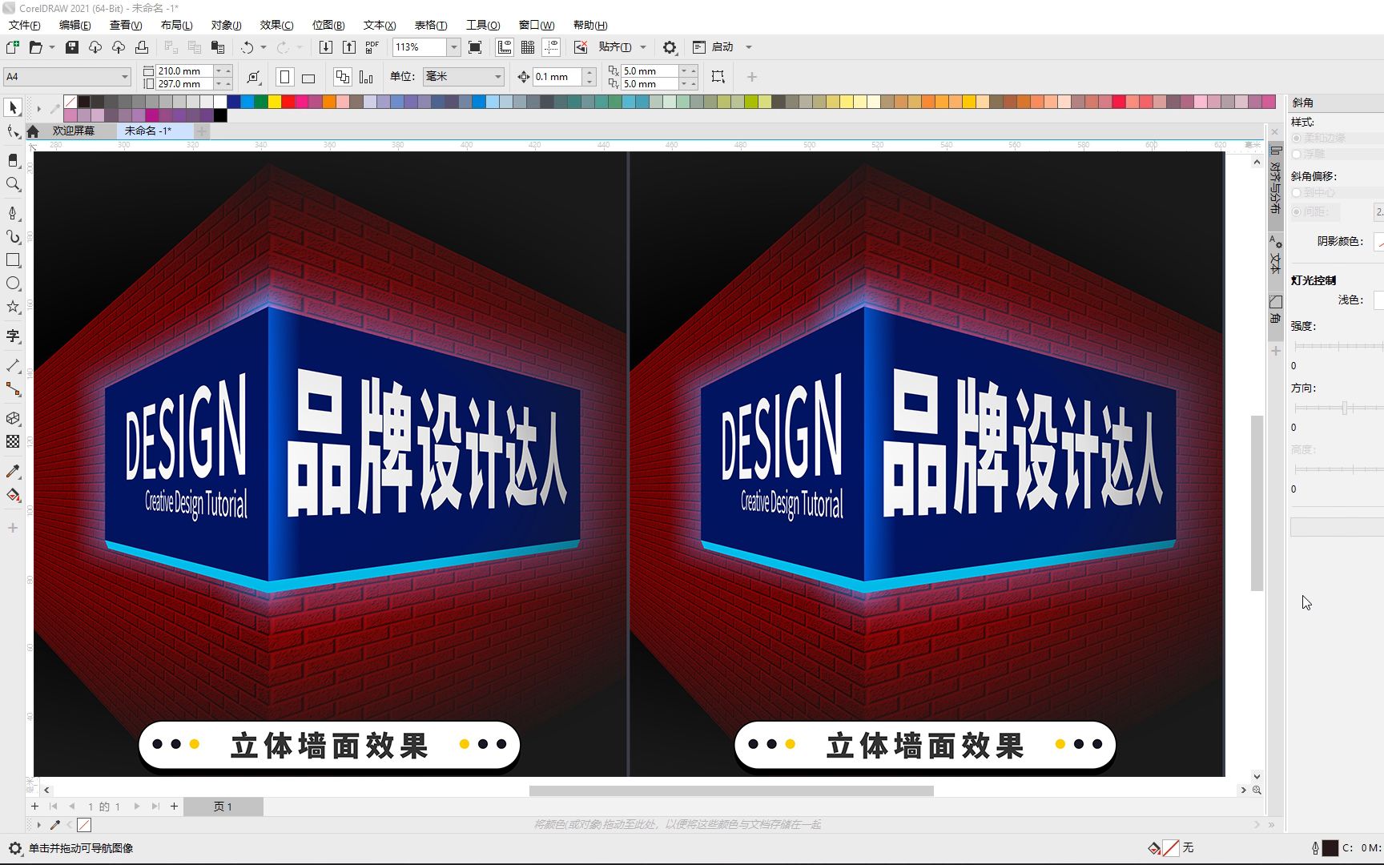Switch page orientation to landscape
Viewport: 1384px width, 865px height.
pyautogui.click(x=308, y=76)
